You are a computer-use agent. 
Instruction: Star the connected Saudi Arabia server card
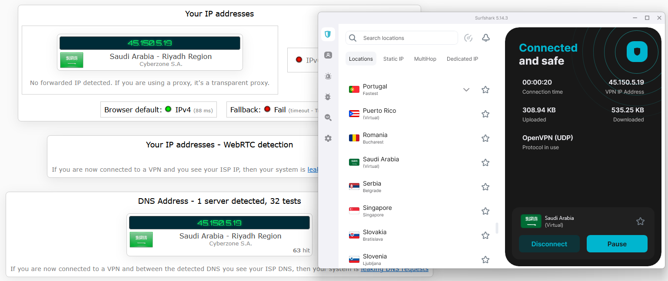point(640,222)
